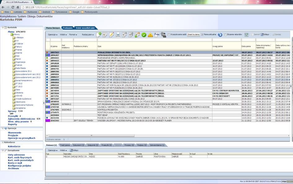Open the Konfiguracja podpisu link
Screen dimensions: 293x184
20,166
